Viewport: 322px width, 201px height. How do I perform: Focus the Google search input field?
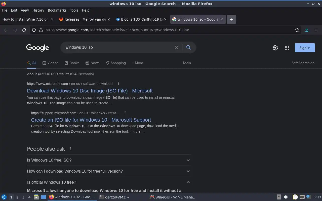(118, 47)
